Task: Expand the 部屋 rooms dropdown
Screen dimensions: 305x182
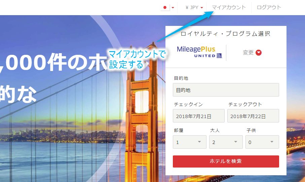Action: (190, 142)
